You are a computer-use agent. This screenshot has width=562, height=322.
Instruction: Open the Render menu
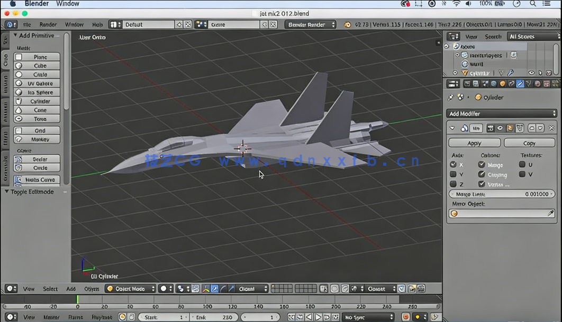pyautogui.click(x=48, y=24)
